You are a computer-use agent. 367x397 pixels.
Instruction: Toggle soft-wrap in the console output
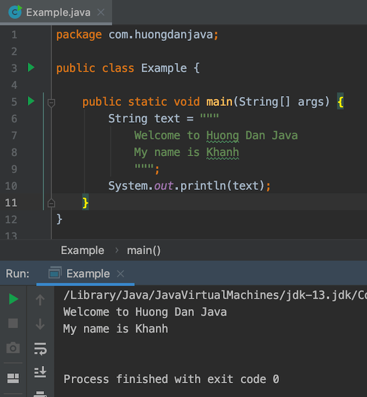pos(40,349)
